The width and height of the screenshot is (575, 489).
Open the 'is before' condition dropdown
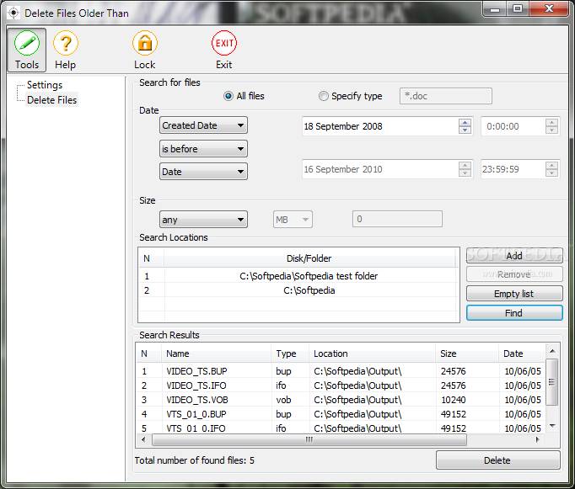coord(203,149)
